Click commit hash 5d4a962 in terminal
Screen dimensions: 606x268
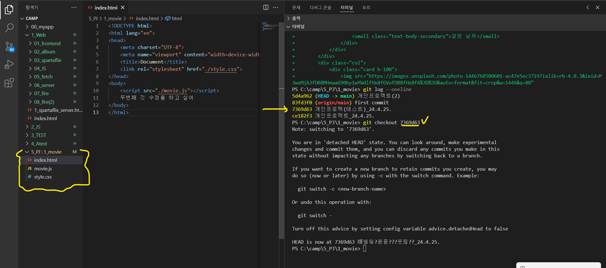tap(302, 96)
